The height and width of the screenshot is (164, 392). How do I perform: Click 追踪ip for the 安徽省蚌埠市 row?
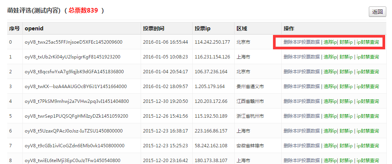tap(330, 146)
